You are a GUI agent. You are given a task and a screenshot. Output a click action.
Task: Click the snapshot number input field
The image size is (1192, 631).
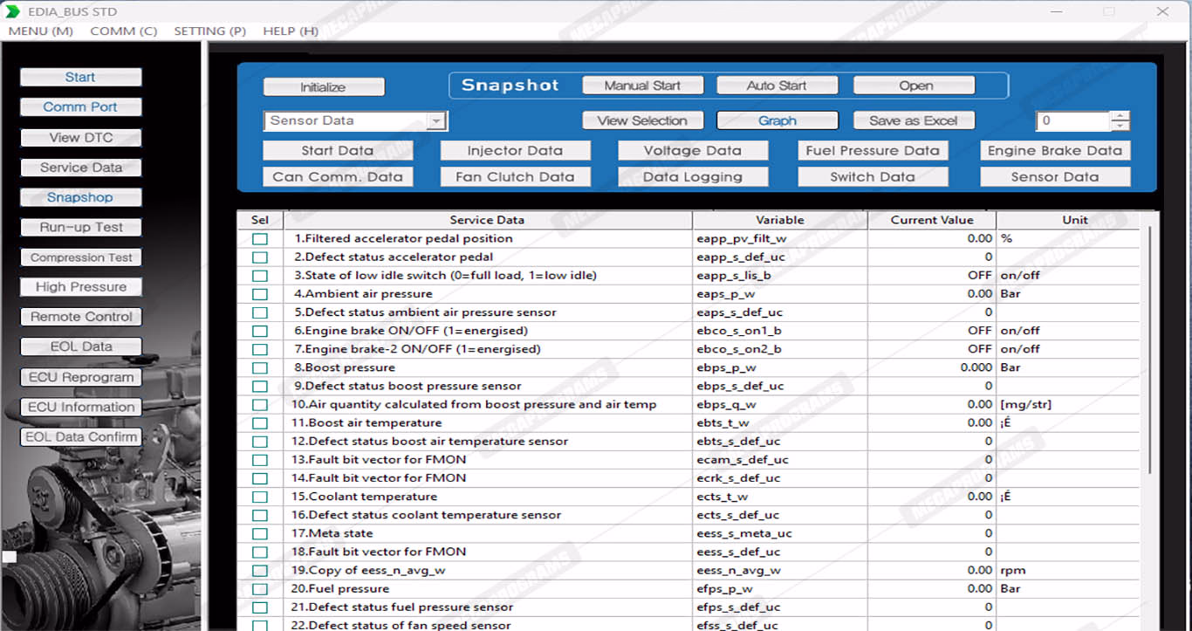(1072, 121)
